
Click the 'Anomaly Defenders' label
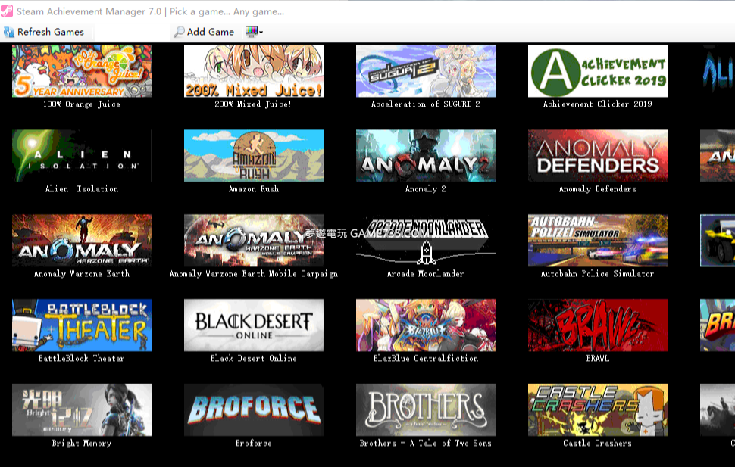click(598, 189)
